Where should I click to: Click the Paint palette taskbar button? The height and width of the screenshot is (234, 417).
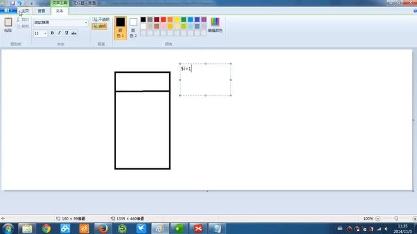[x=160, y=229]
